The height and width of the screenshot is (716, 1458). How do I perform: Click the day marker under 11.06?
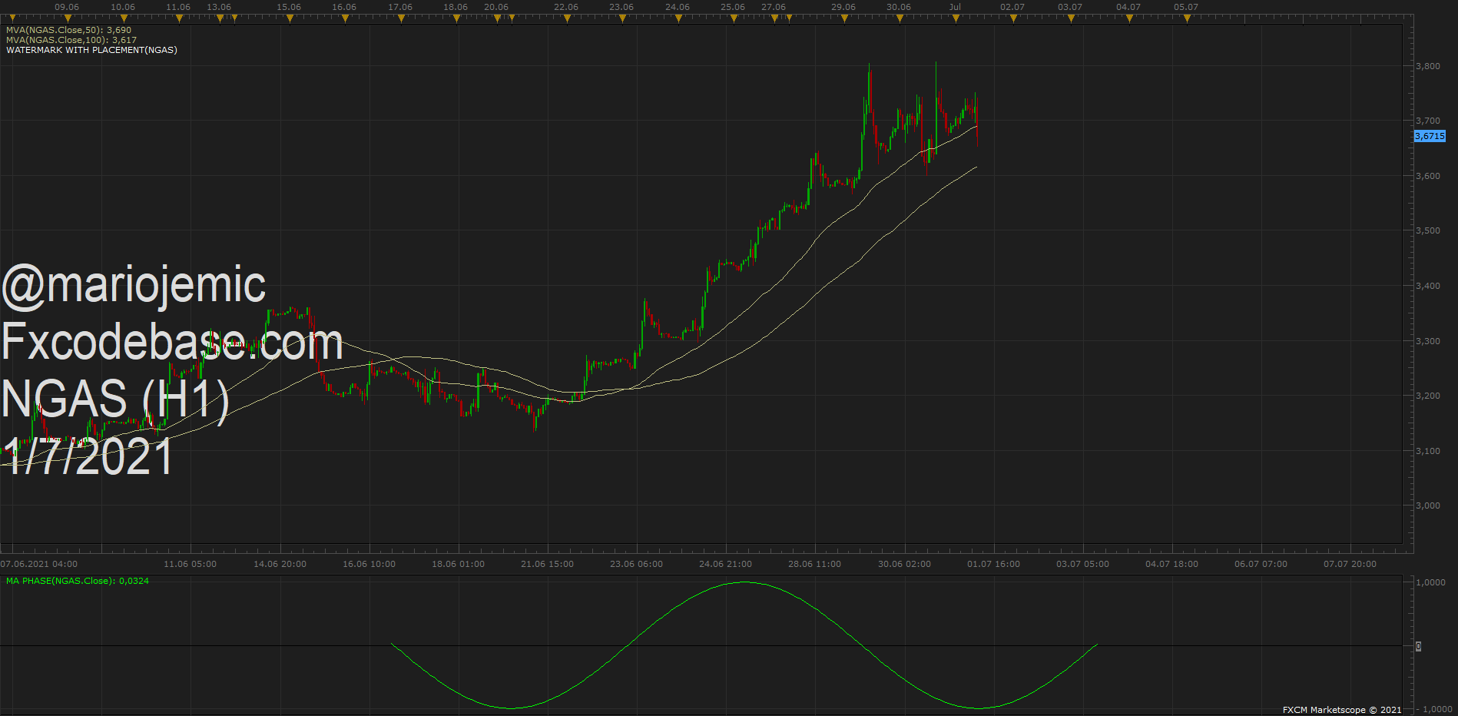tap(178, 18)
